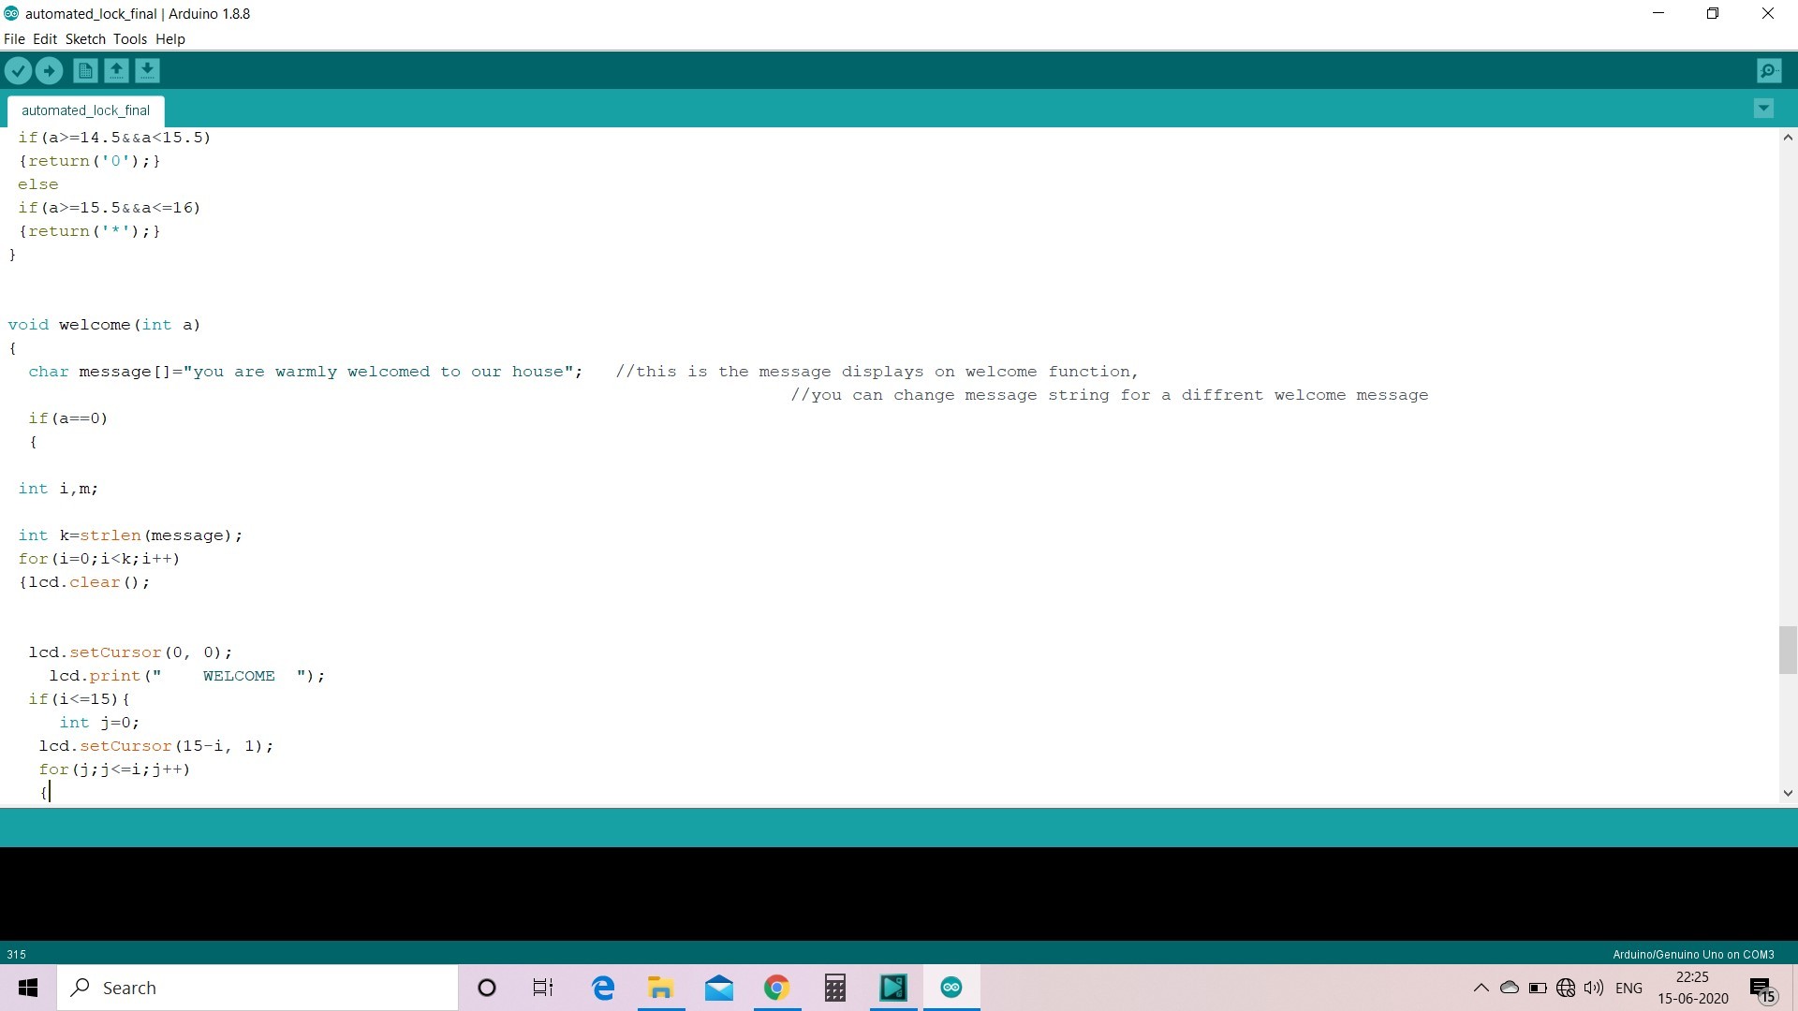
Task: Click the editor scrollbar down arrow
Action: [1788, 793]
